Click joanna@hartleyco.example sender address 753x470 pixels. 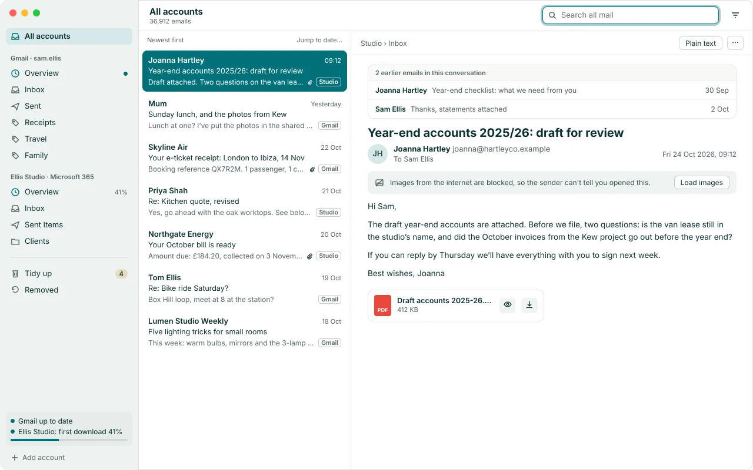(501, 149)
